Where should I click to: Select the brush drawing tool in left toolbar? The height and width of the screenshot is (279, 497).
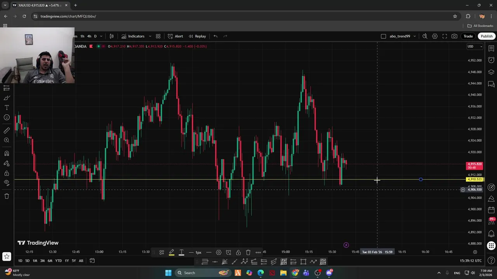7,98
